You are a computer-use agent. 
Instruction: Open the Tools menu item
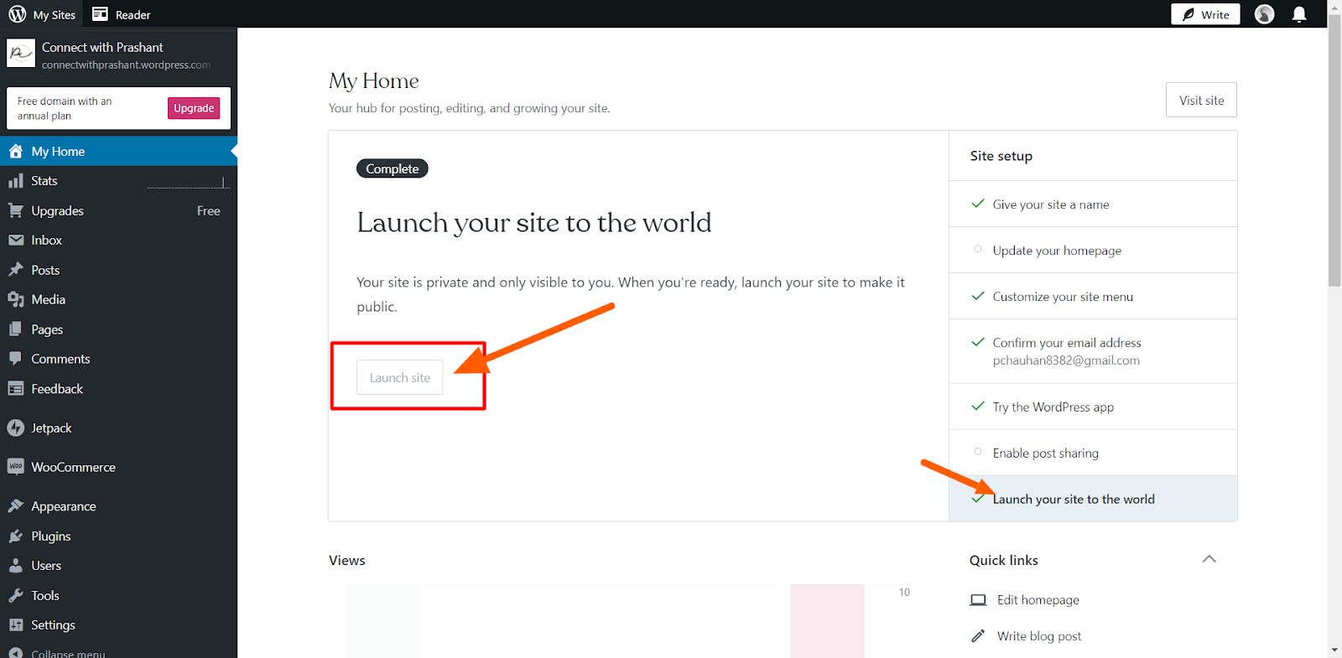pos(118,595)
